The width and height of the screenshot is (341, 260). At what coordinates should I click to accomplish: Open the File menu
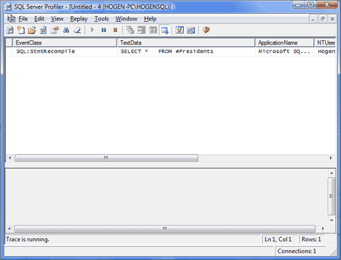point(23,19)
